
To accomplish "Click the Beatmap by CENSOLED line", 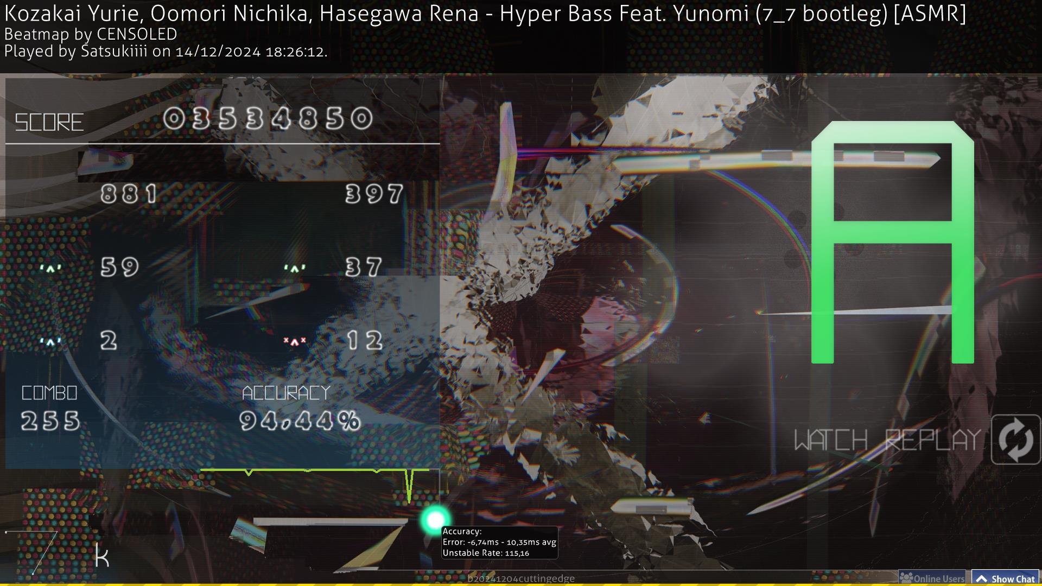I will click(91, 34).
